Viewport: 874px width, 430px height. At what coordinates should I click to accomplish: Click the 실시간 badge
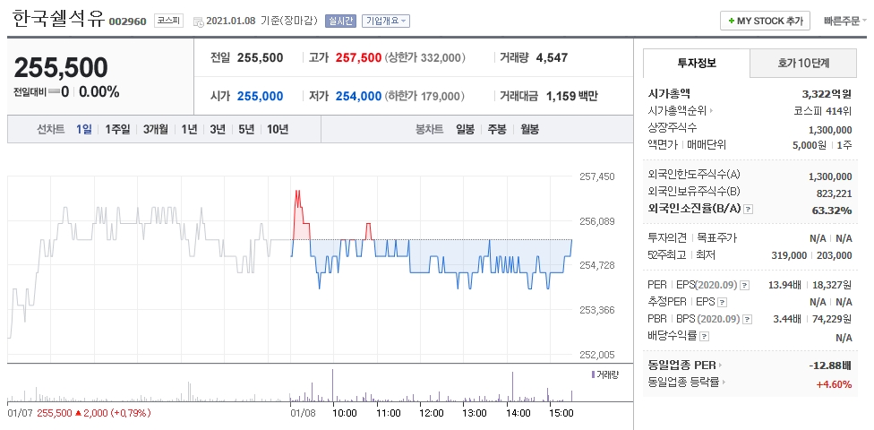pos(340,21)
